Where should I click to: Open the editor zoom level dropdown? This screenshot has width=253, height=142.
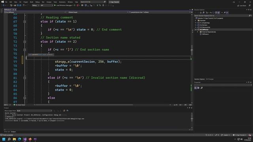point(8,105)
